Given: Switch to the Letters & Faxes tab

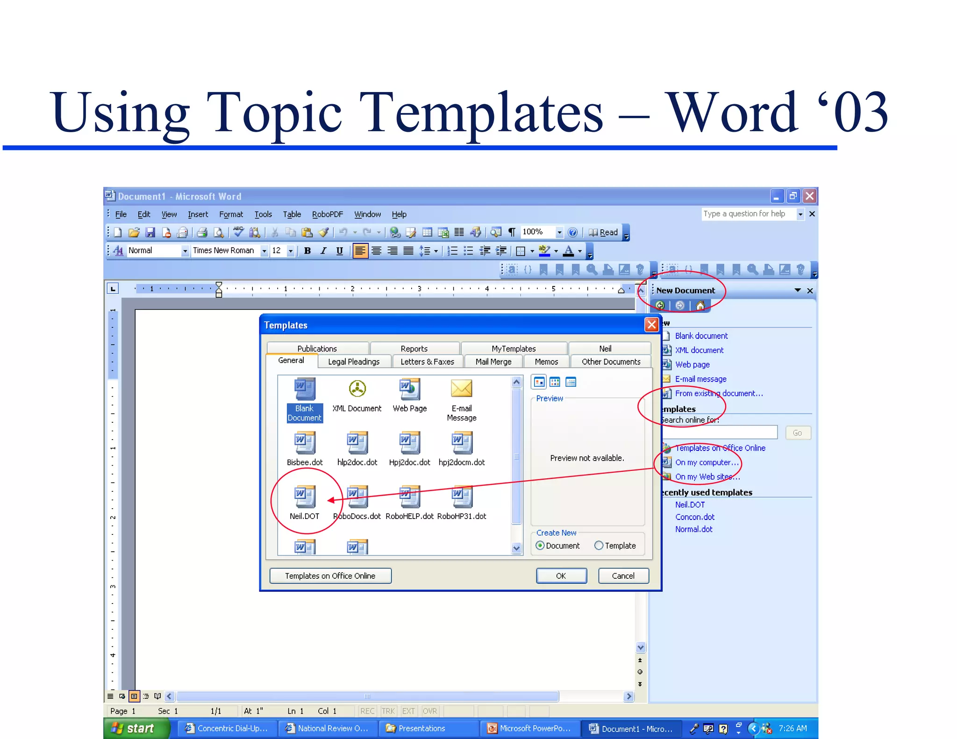Looking at the screenshot, I should [x=427, y=362].
